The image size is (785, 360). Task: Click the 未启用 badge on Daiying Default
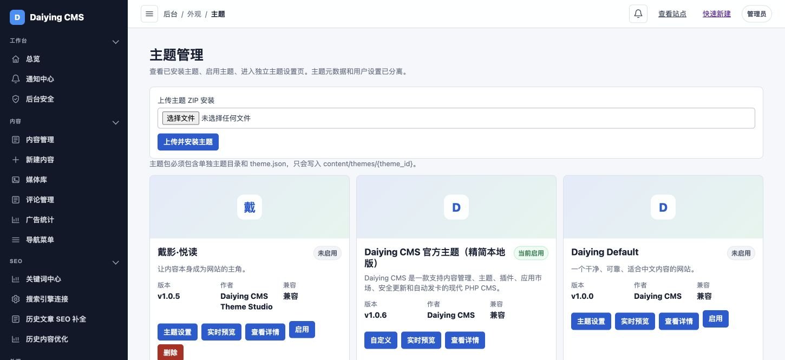[x=741, y=253]
